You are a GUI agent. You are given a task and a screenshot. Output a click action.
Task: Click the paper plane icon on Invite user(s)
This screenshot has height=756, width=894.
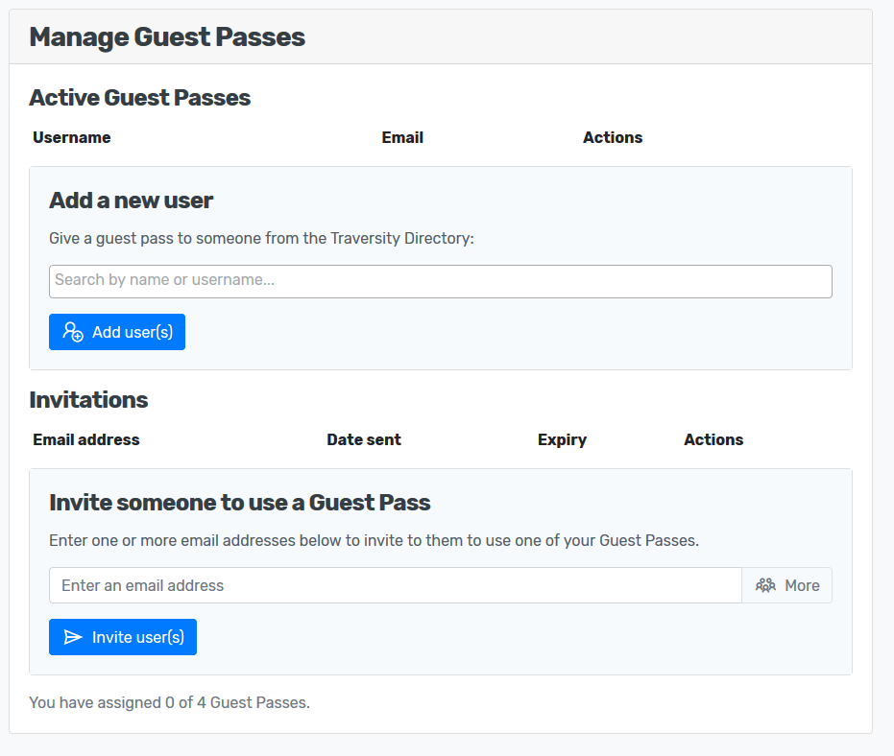[x=73, y=637]
